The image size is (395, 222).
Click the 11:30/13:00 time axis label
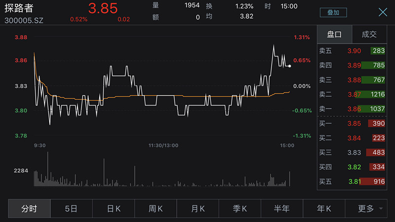pyautogui.click(x=163, y=146)
